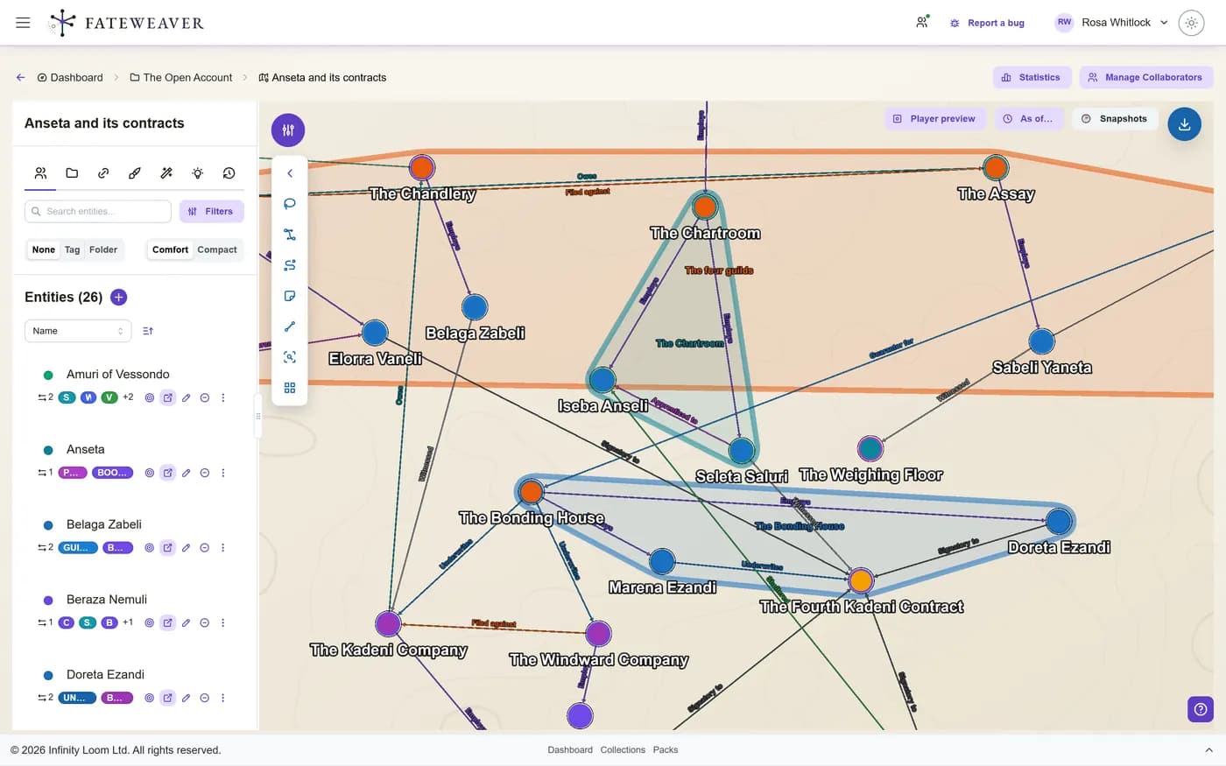Edit the Anseta entity with pencil icon
Viewport: 1226px width, 766px height.
pyautogui.click(x=186, y=473)
